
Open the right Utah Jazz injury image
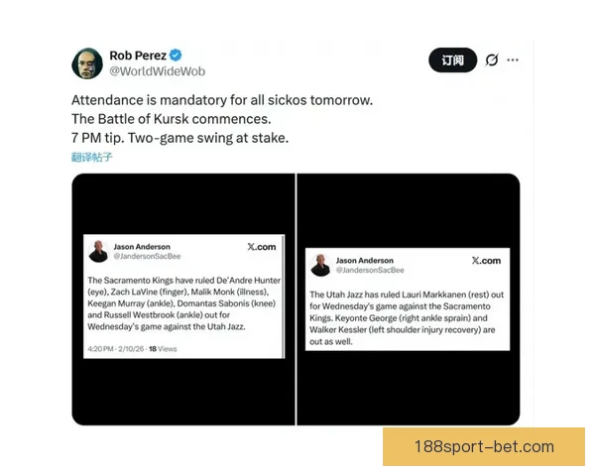(x=409, y=299)
